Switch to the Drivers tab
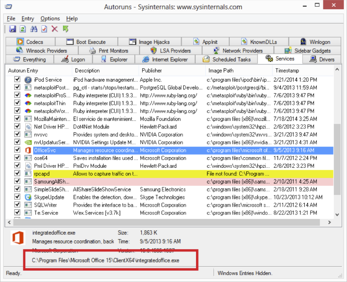This screenshot has width=347, height=282. pos(322,59)
